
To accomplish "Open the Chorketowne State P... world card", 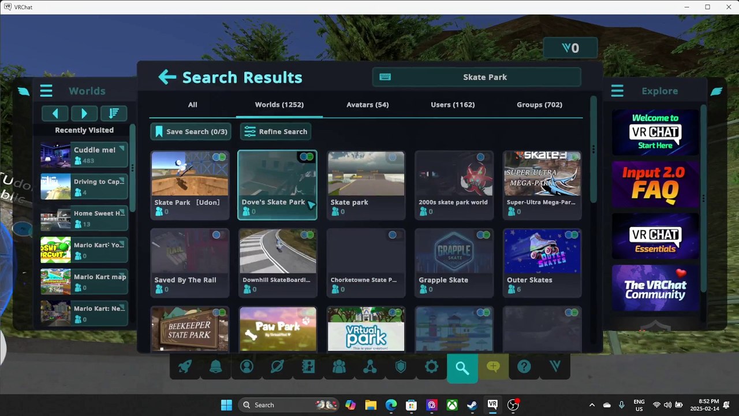I will pyautogui.click(x=366, y=263).
